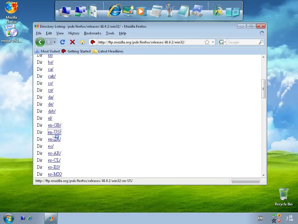Image resolution: width=298 pixels, height=224 pixels.
Task: Click the site identity icon in address bar
Action: click(93, 42)
